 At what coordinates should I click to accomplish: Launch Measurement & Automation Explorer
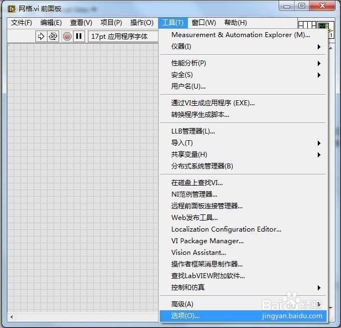[243, 35]
